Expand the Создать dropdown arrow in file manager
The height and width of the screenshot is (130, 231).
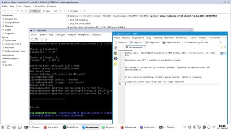point(80,11)
